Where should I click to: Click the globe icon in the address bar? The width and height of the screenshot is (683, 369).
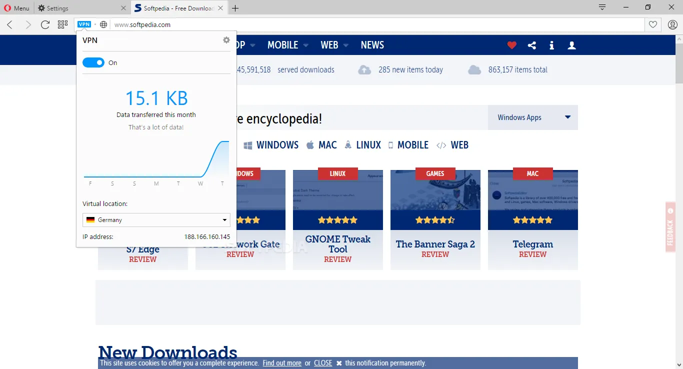click(x=103, y=23)
